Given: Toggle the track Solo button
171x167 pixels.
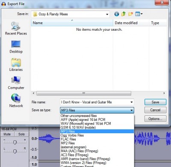Looking at the screenshot, I should pos(21,134).
